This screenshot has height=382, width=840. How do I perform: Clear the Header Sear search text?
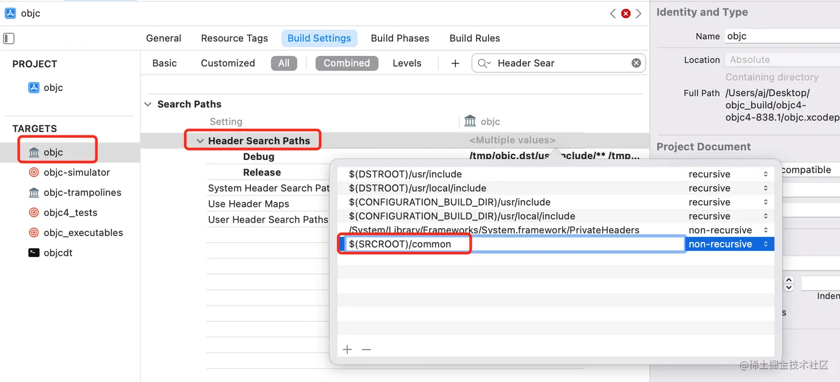pos(637,63)
